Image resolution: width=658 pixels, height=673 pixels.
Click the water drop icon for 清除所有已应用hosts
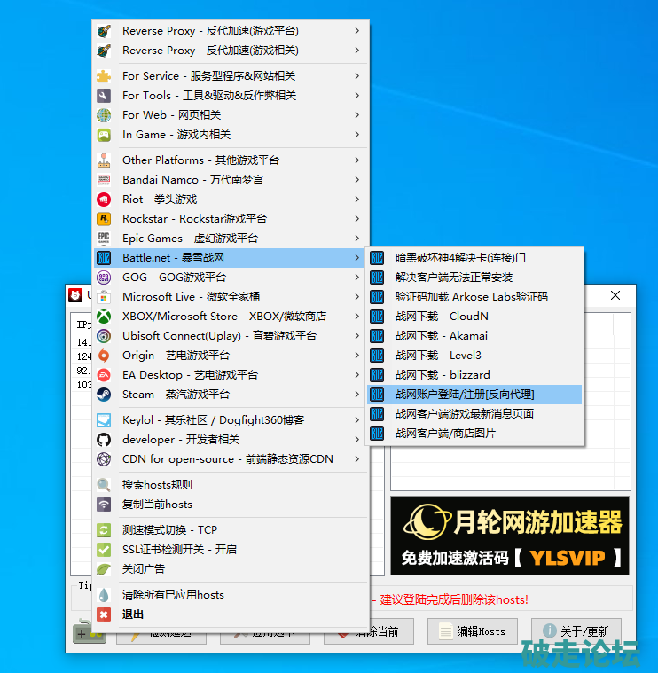(x=105, y=595)
